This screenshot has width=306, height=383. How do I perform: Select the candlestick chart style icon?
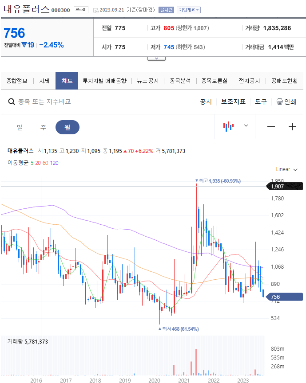pos(228,126)
